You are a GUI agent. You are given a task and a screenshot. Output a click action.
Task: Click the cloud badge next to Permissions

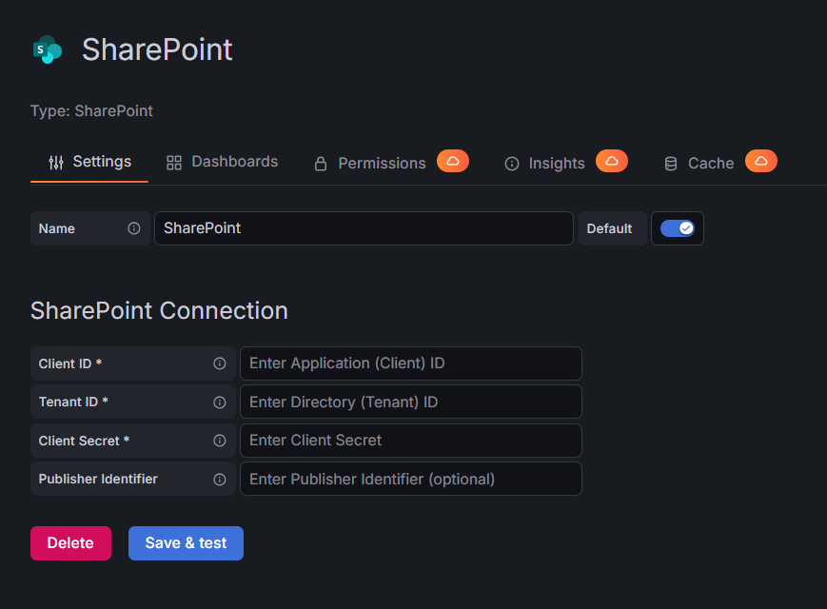point(453,161)
